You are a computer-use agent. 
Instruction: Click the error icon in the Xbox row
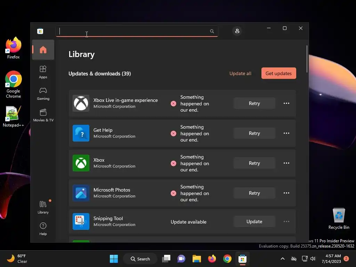point(173,163)
